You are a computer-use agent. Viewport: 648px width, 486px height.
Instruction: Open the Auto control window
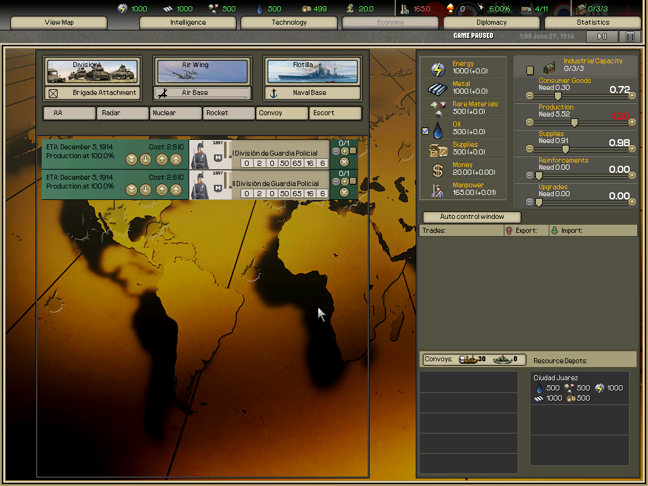coord(471,217)
